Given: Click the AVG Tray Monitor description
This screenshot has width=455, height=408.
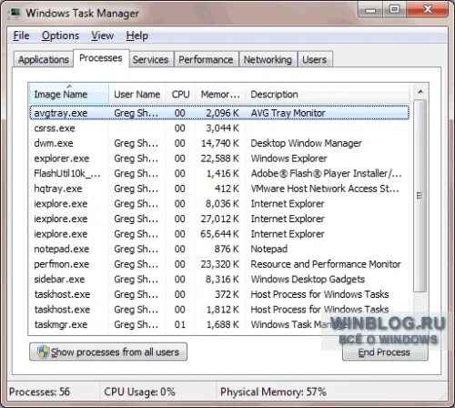Looking at the screenshot, I should pos(288,113).
